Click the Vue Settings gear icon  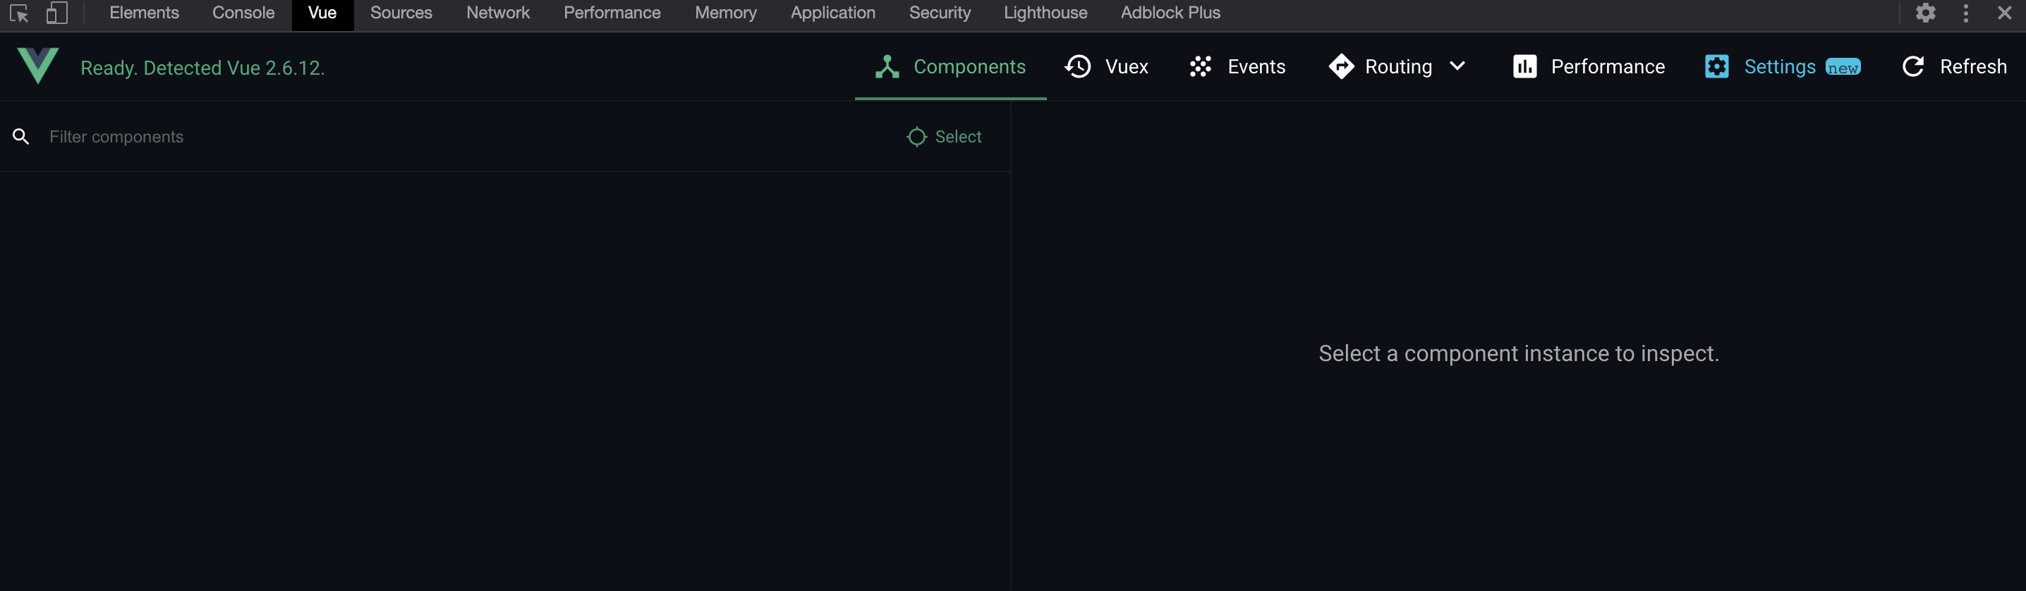[1716, 67]
